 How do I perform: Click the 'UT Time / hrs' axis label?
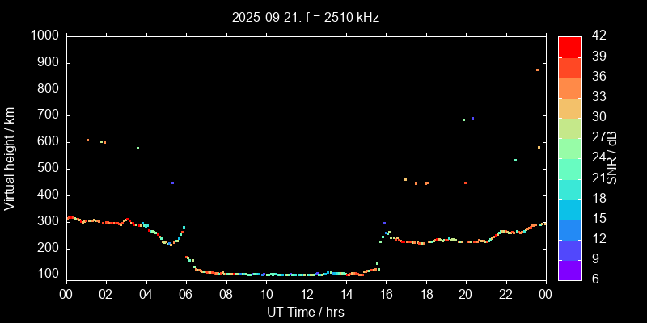(306, 312)
